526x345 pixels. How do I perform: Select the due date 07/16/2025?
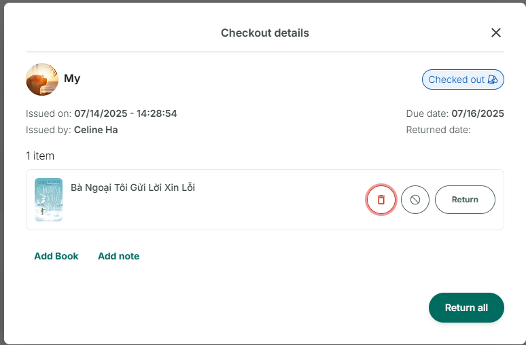[x=478, y=113]
